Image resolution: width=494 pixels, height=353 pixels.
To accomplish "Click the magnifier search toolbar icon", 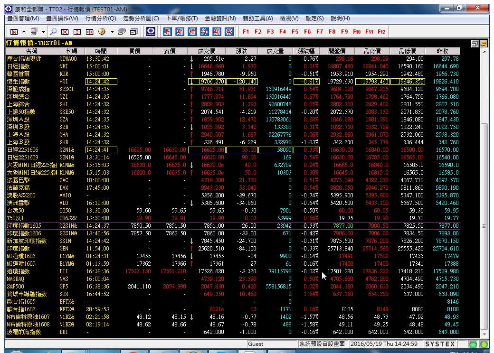I will (53, 32).
